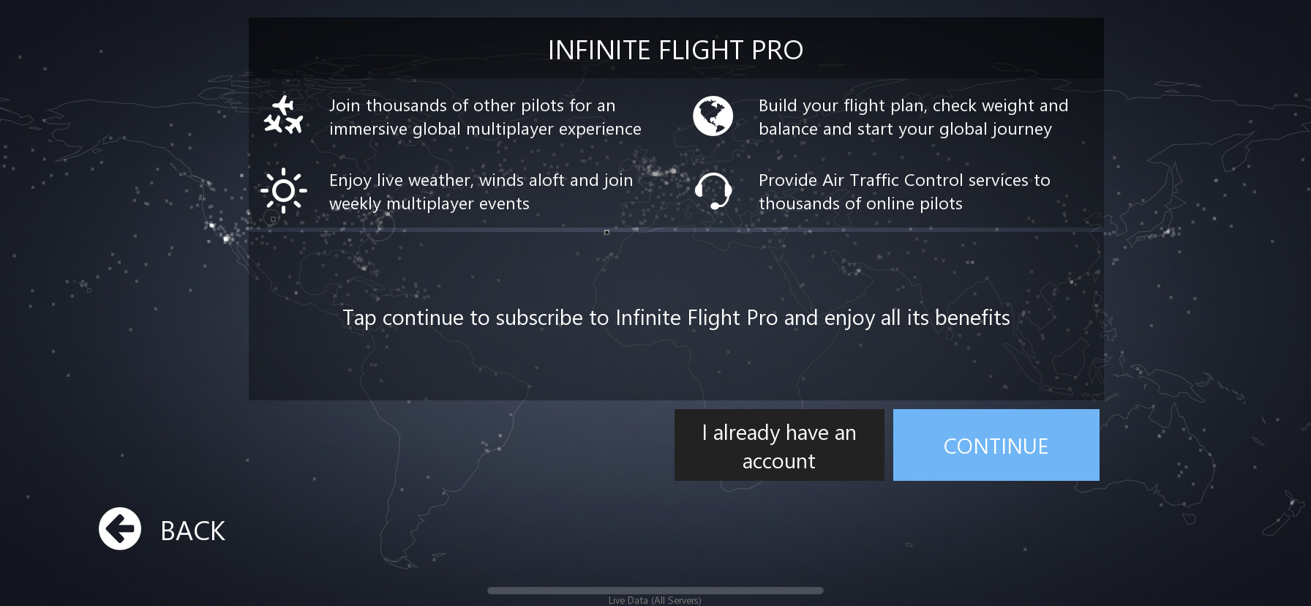
Task: Click the sun live weather icon
Action: [x=283, y=191]
